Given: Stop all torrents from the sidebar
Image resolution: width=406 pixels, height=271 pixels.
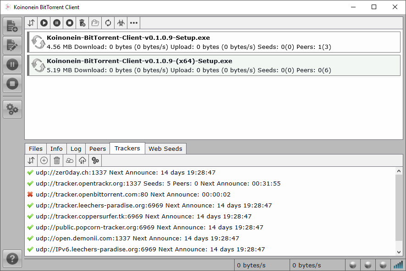Looking at the screenshot, I should click(x=12, y=84).
